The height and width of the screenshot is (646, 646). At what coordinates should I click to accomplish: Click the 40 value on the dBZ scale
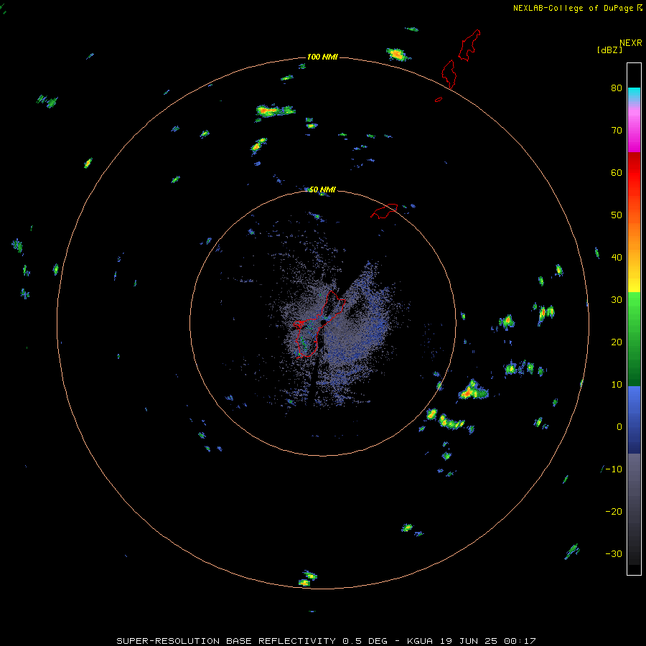(617, 258)
